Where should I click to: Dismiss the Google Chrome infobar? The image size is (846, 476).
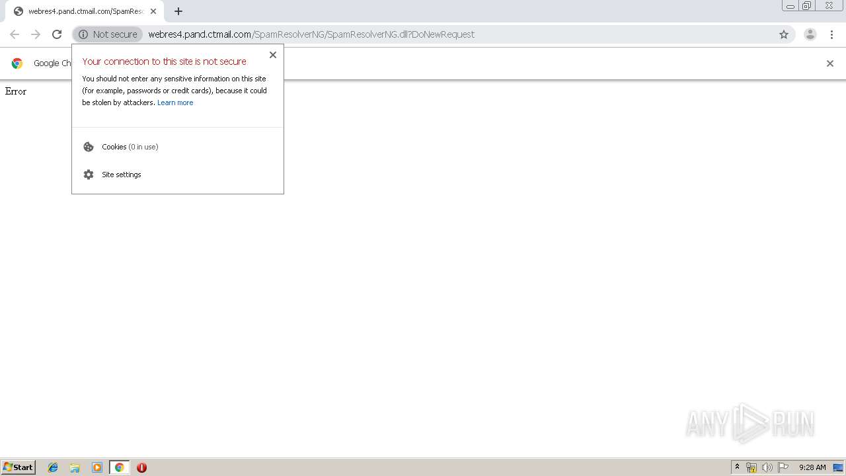point(830,63)
